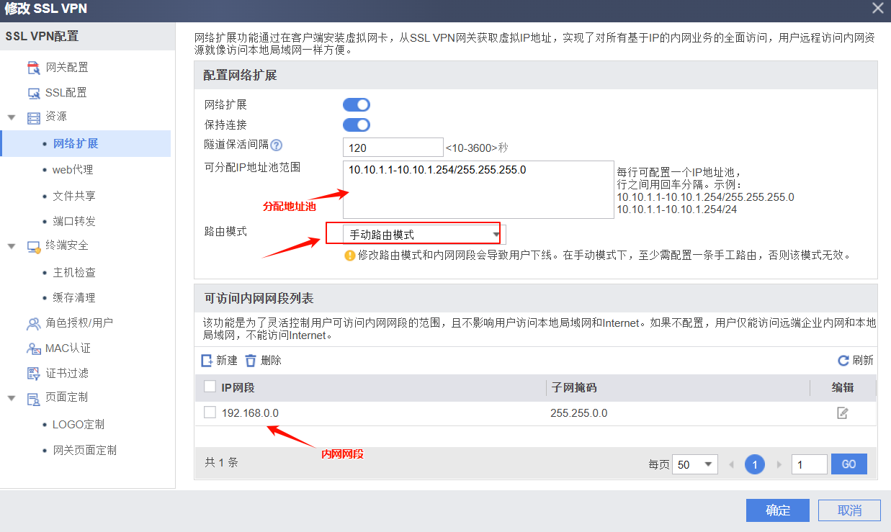891x532 pixels.
Task: Click the SSL配置 icon in sidebar
Action: pos(34,93)
